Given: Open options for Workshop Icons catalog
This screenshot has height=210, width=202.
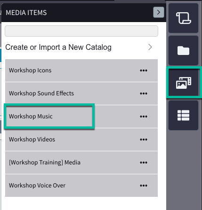Looking at the screenshot, I should pos(144,70).
